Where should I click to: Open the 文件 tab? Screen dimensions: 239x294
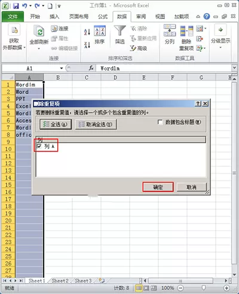click(13, 17)
